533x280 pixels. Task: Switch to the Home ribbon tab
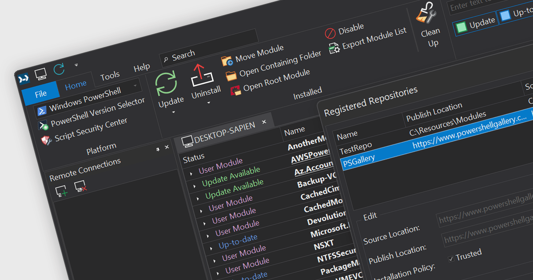tap(76, 86)
